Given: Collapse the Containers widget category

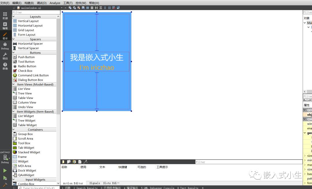Looking at the screenshot, I should (x=14, y=130).
